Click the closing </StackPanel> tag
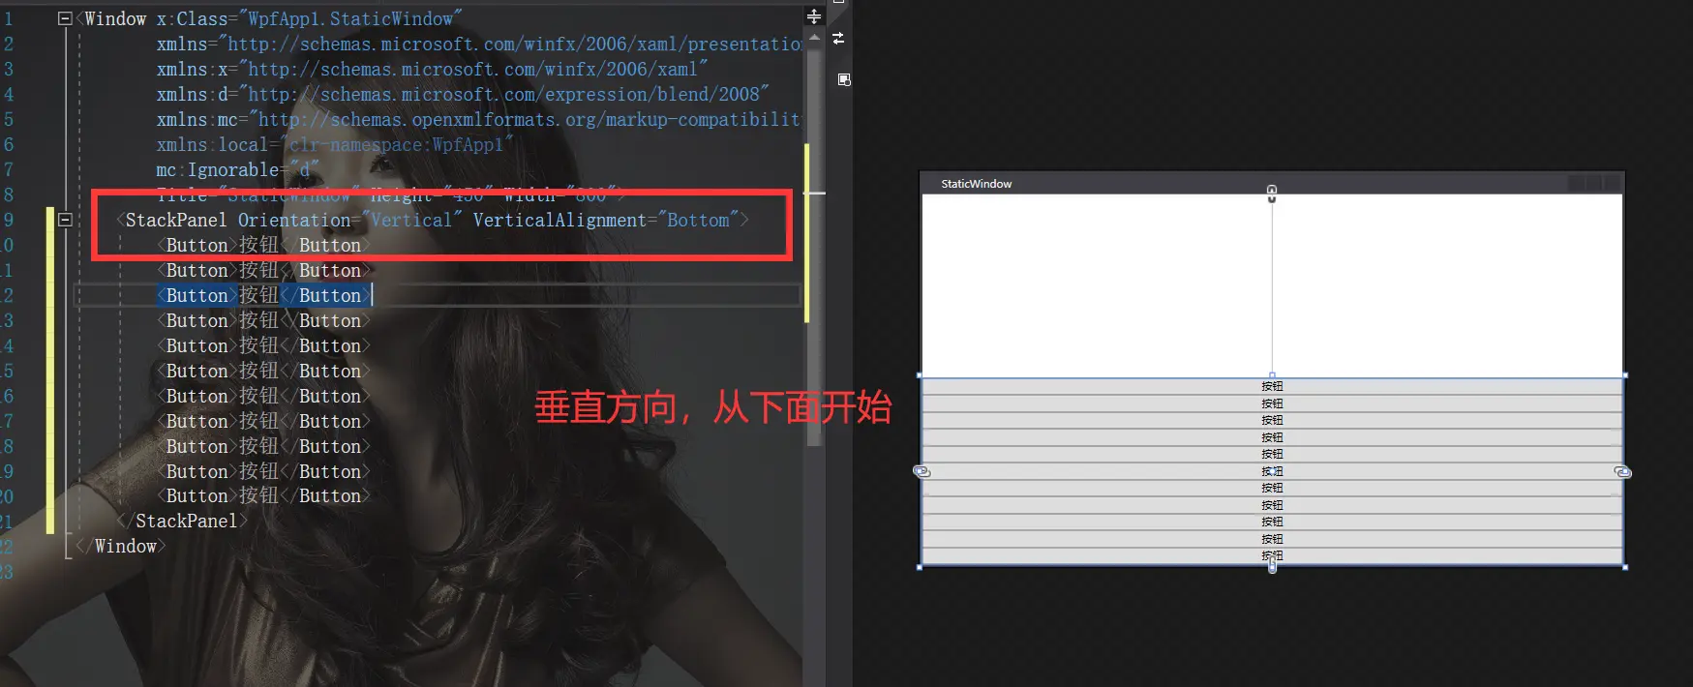Image resolution: width=1693 pixels, height=687 pixels. (181, 521)
